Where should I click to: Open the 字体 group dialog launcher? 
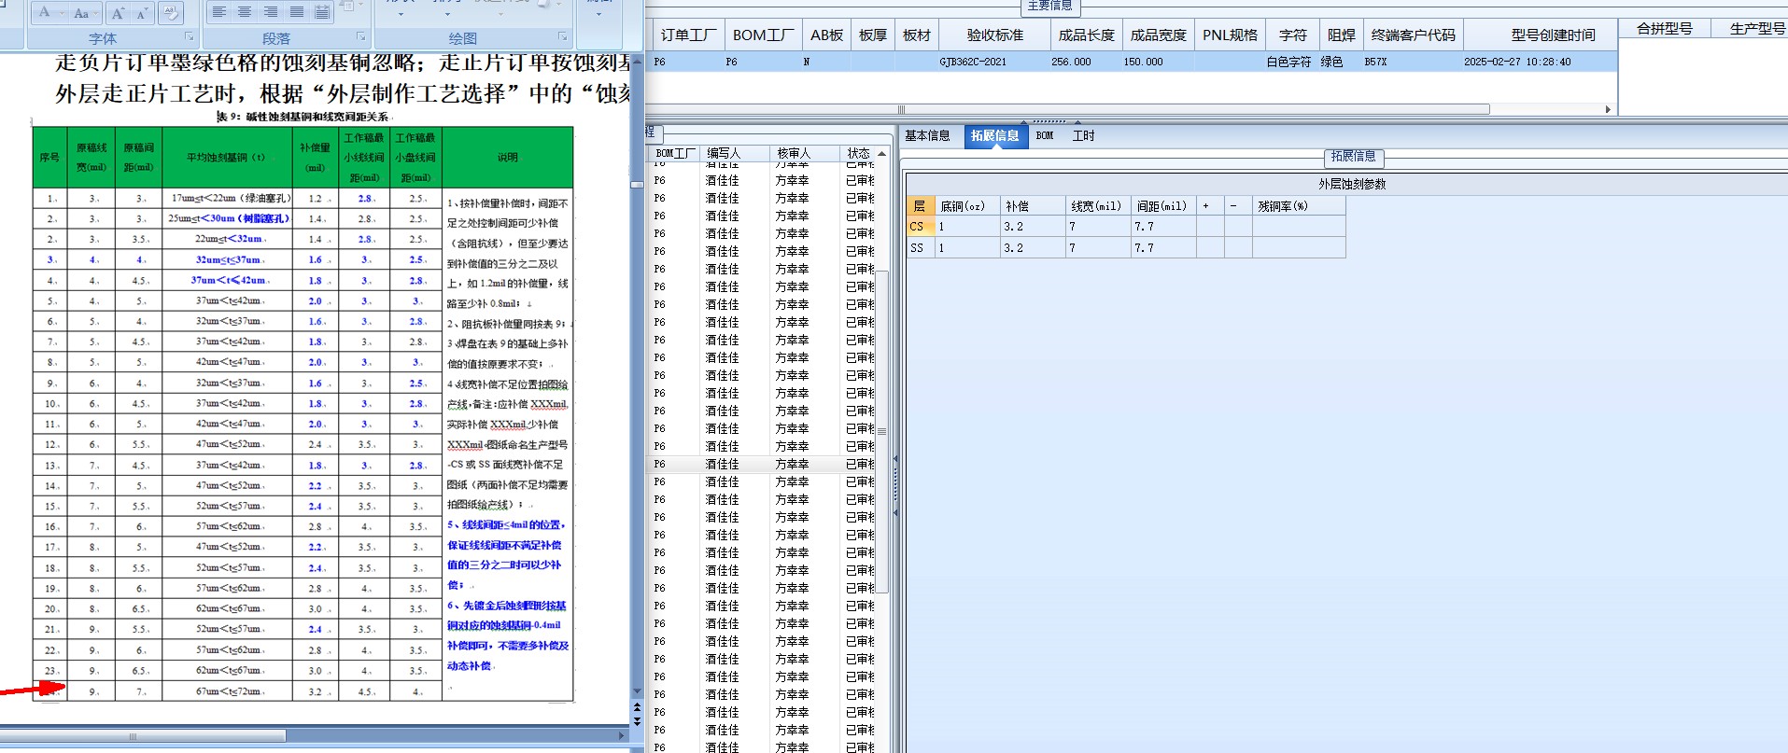[189, 37]
